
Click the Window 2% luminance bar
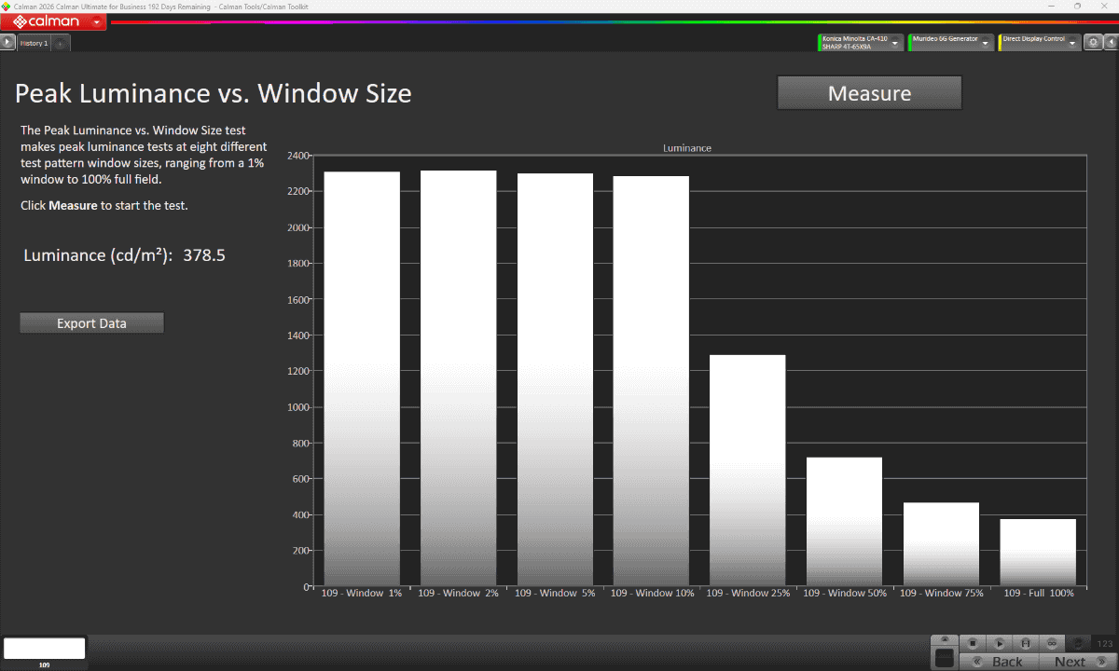click(x=459, y=378)
